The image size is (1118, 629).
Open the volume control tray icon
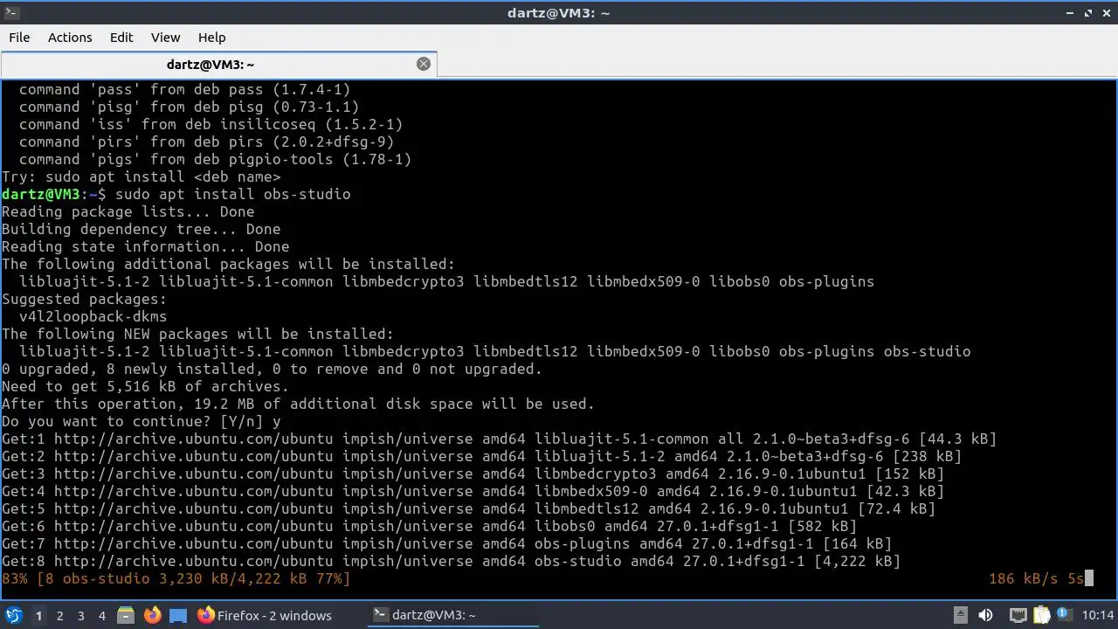[985, 615]
